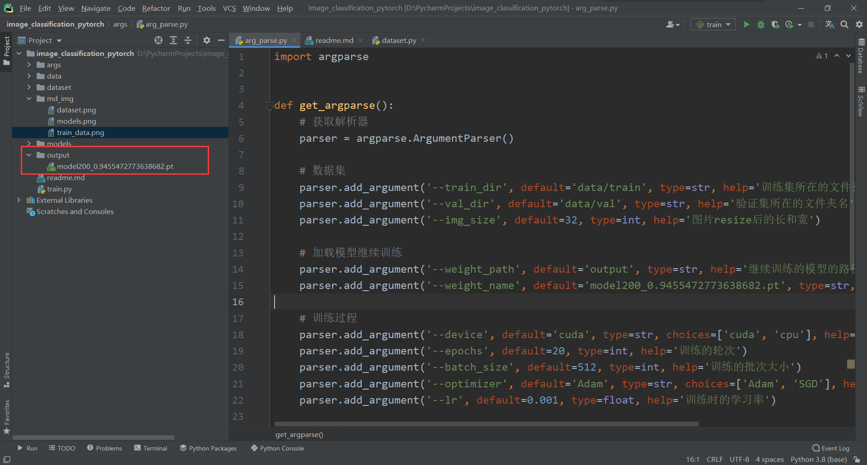Open the Translate icon in toolbar
Viewport: 867px width, 465px height.
pyautogui.click(x=830, y=24)
